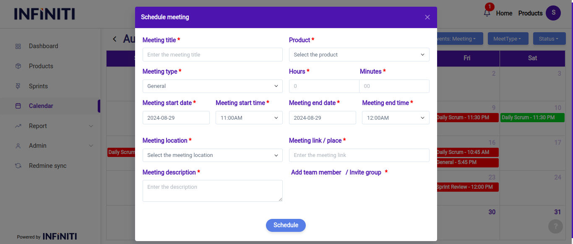Click the Products cube icon in sidebar
The height and width of the screenshot is (244, 573).
(18, 66)
